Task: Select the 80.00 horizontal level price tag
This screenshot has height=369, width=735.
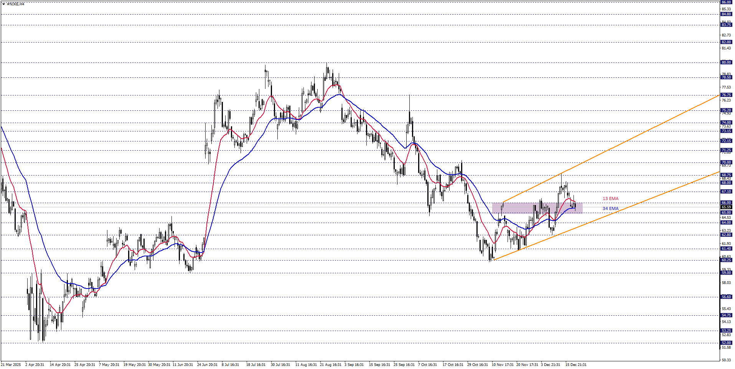Action: coord(726,62)
